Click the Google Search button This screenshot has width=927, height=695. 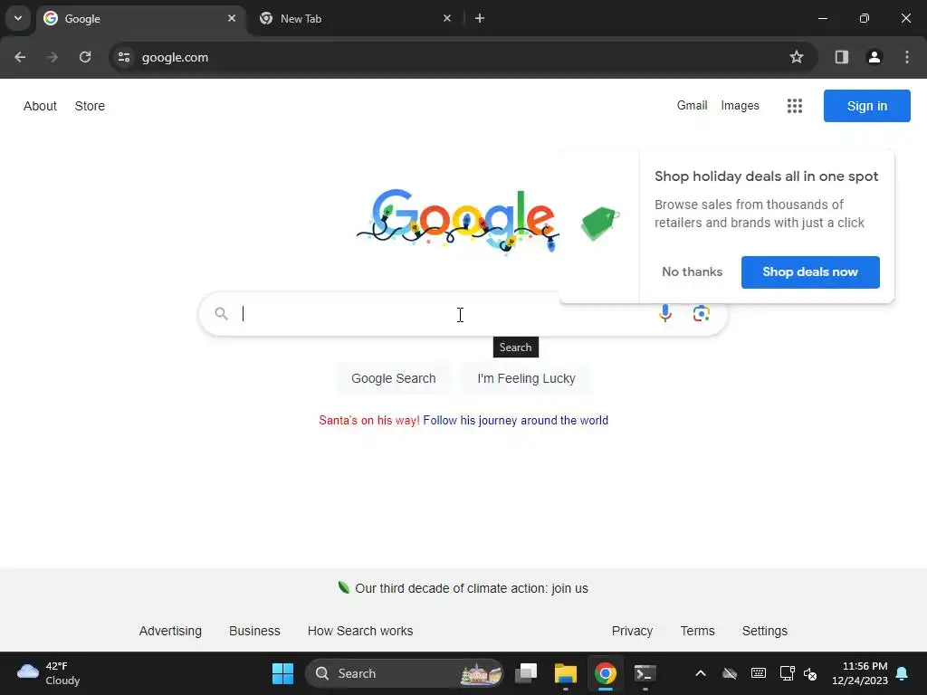[394, 378]
